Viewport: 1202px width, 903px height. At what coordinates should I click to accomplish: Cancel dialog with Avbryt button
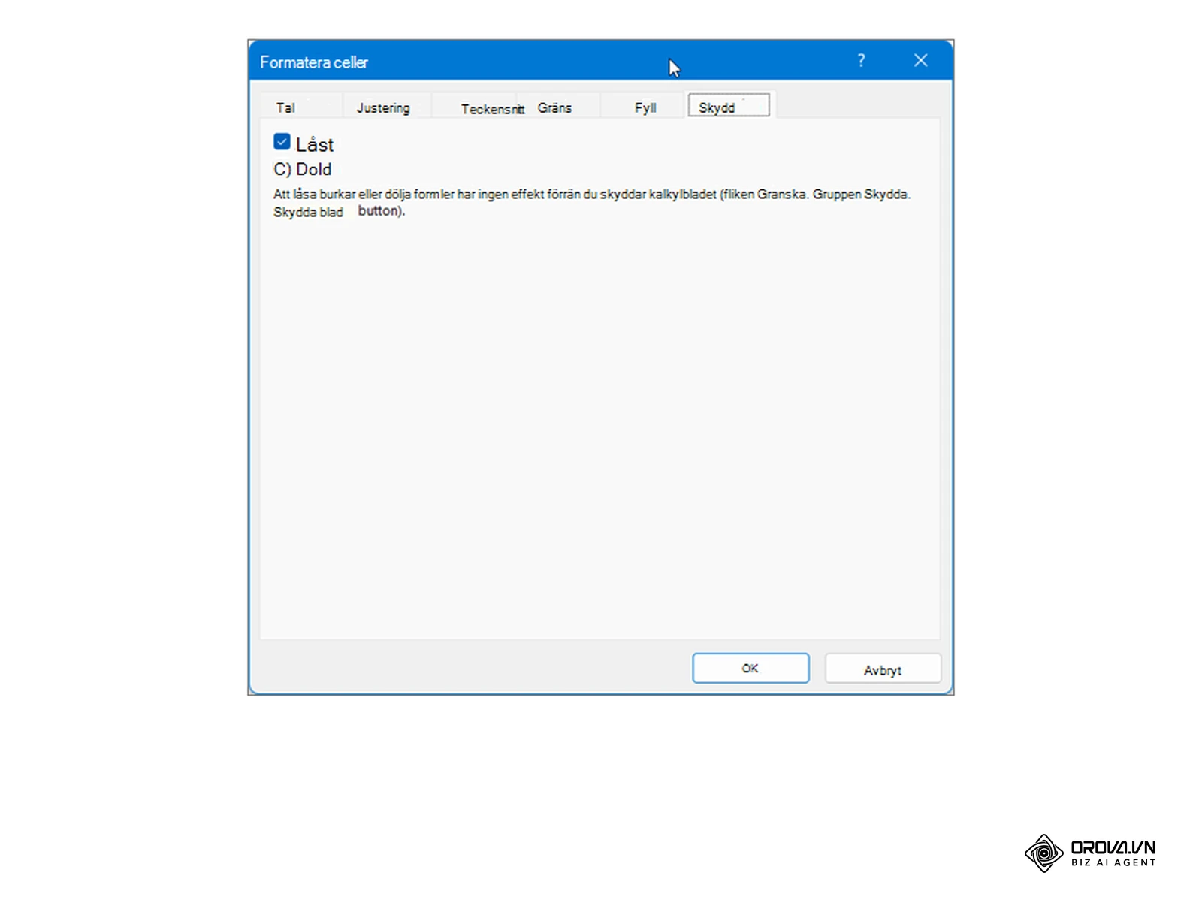pos(883,669)
